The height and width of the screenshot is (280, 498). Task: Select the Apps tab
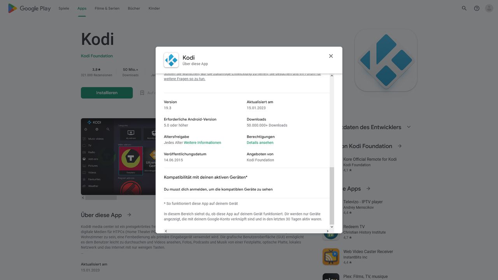pos(82,8)
